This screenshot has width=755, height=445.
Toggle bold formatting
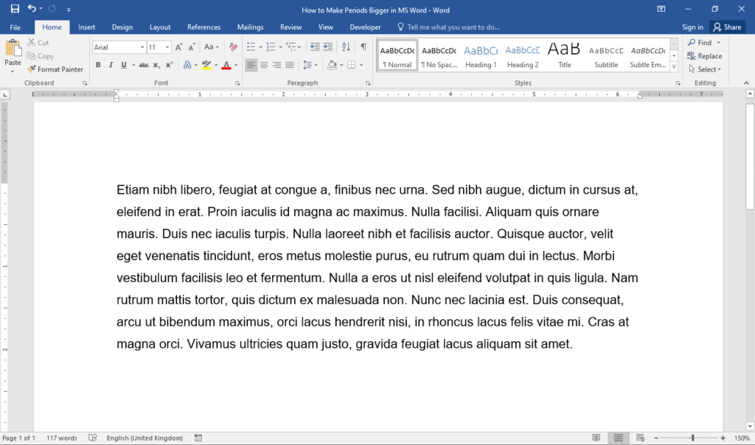98,65
